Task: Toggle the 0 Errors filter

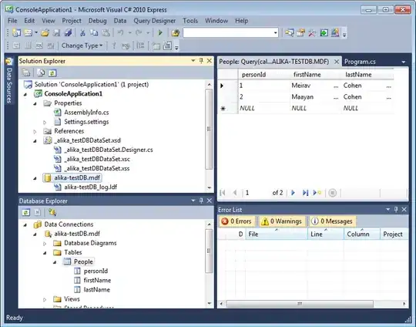Action: pos(237,221)
